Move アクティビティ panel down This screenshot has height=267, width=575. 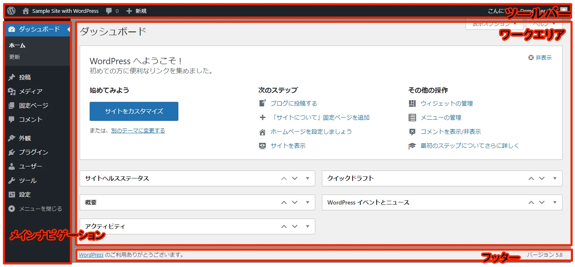pyautogui.click(x=295, y=226)
